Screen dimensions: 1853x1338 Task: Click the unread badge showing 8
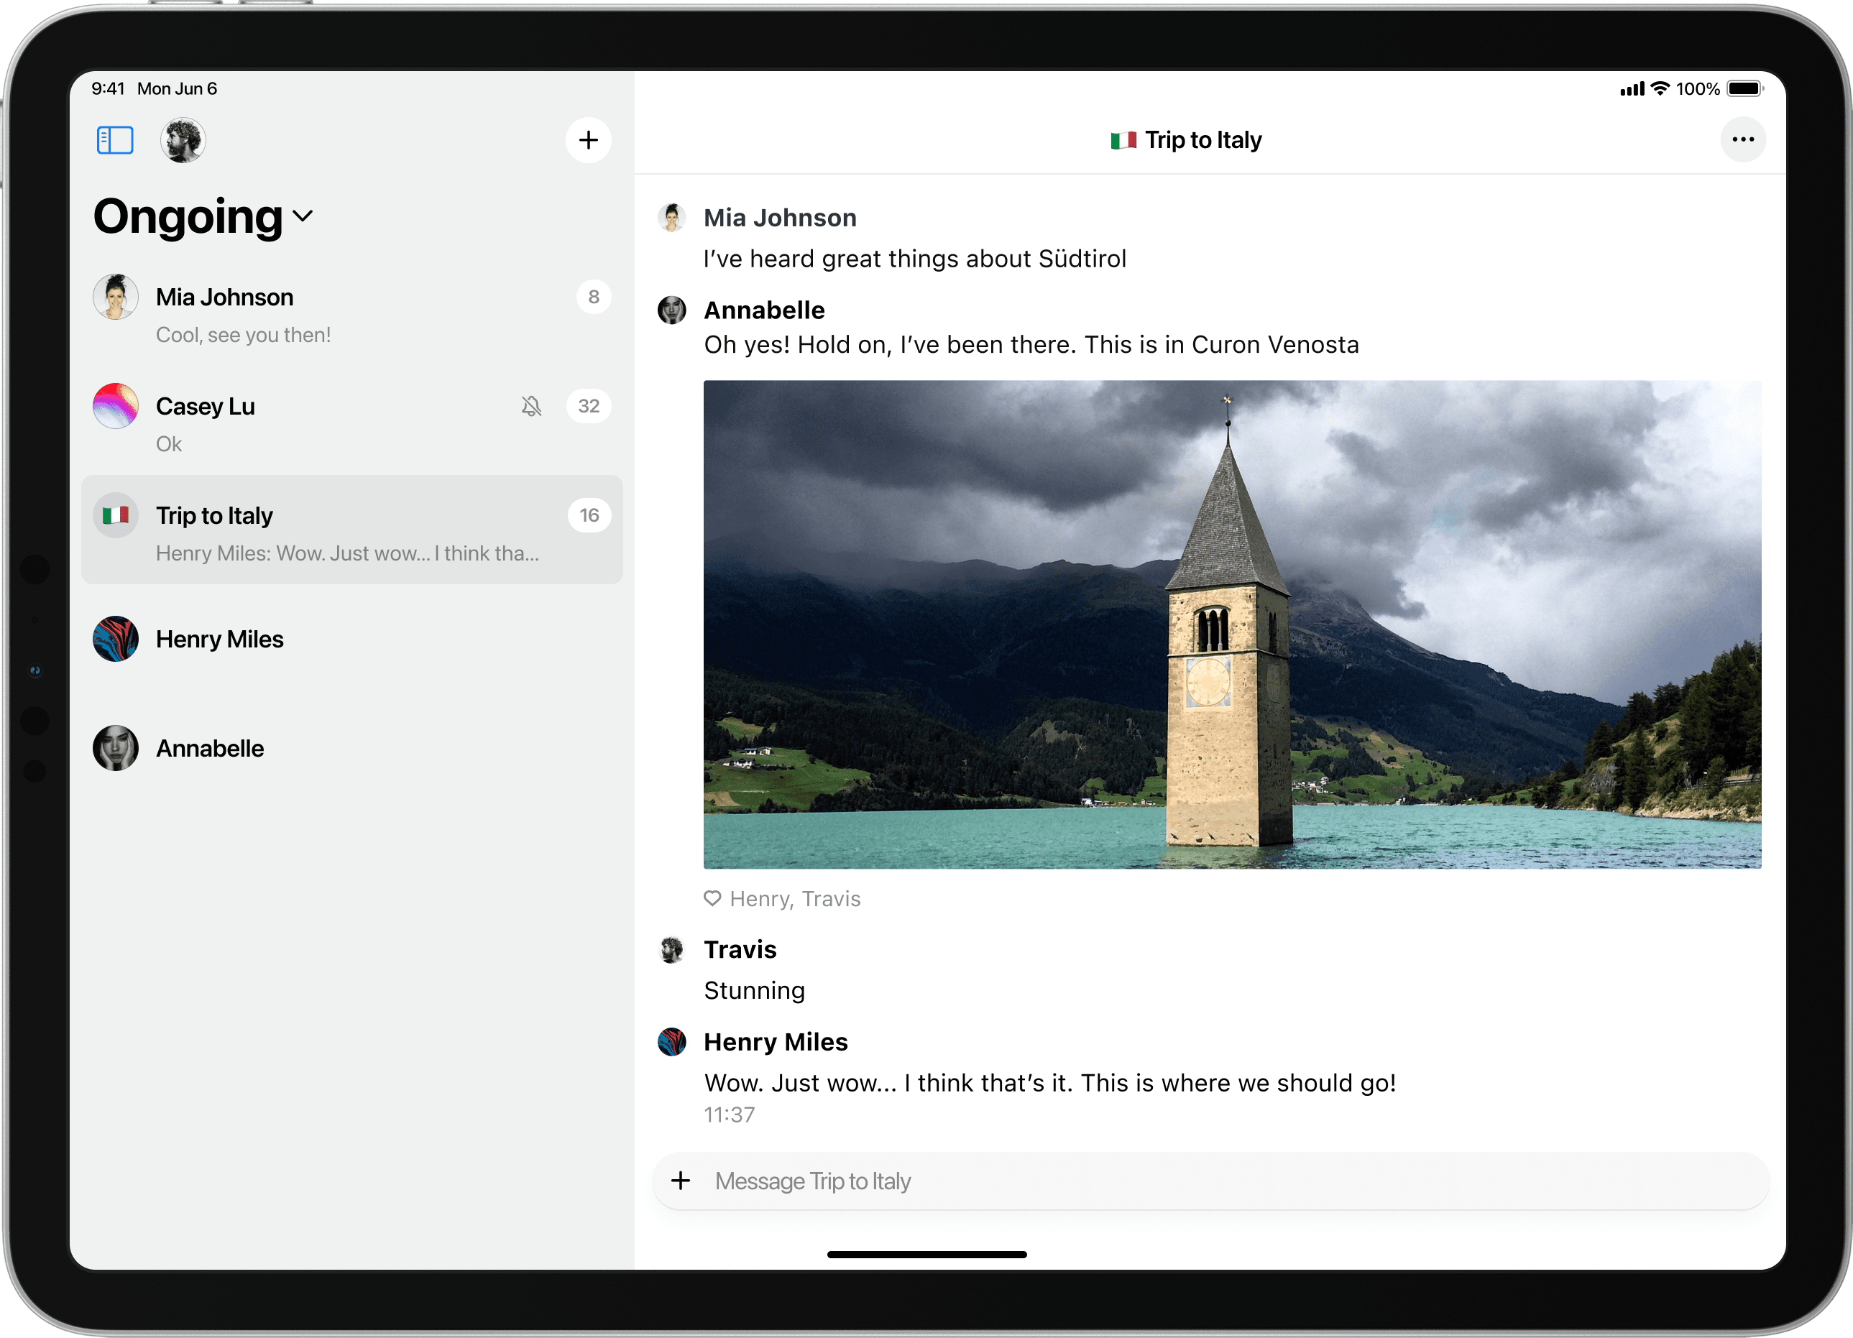(594, 297)
